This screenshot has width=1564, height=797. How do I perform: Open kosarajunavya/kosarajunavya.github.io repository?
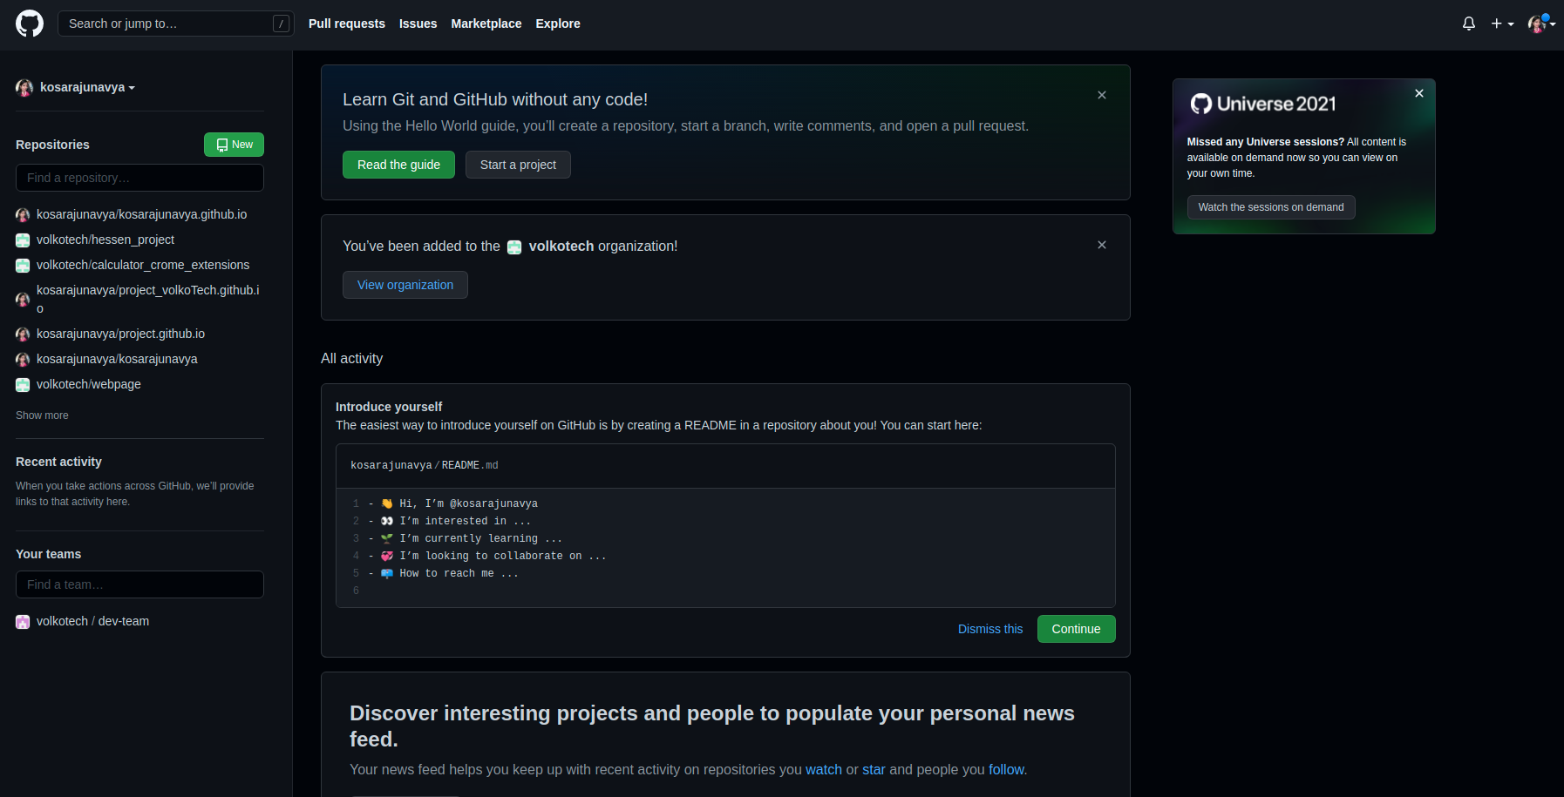(x=141, y=214)
